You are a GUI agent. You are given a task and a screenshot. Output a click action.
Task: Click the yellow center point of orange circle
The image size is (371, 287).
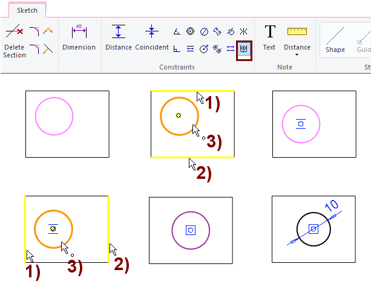coord(179,115)
